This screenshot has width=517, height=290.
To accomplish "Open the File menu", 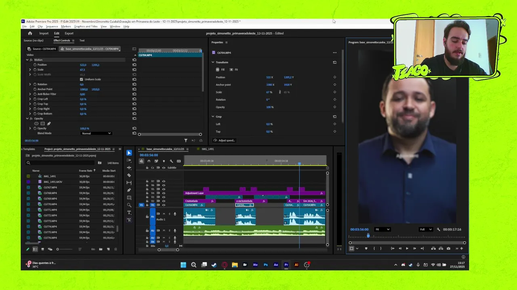I will [x=24, y=27].
